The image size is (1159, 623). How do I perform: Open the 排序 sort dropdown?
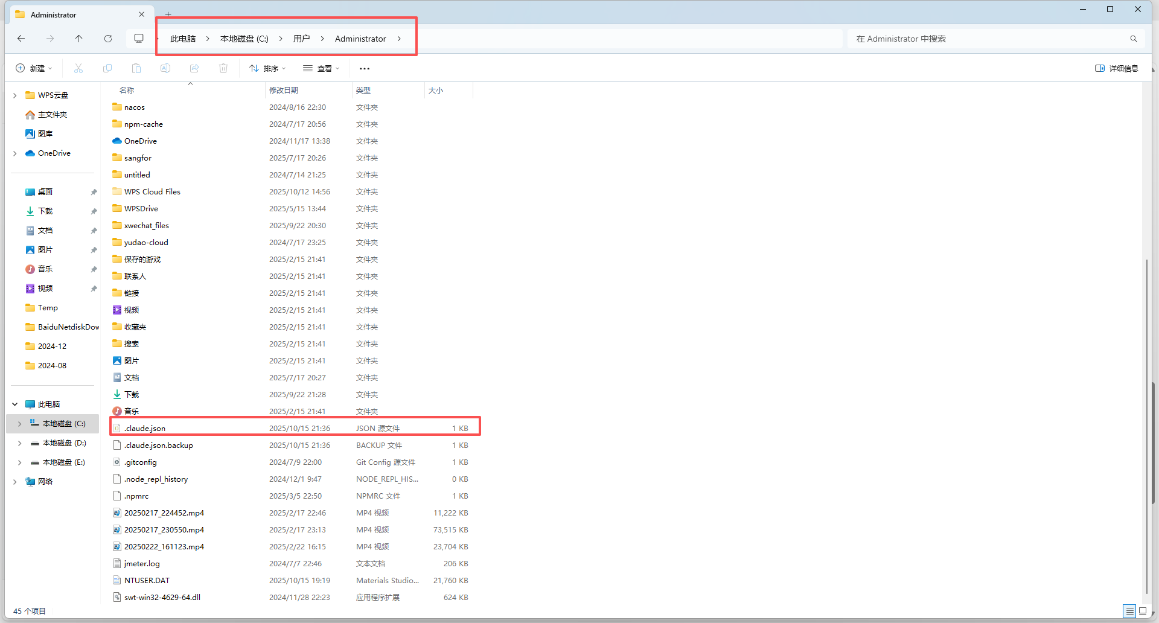tap(267, 68)
